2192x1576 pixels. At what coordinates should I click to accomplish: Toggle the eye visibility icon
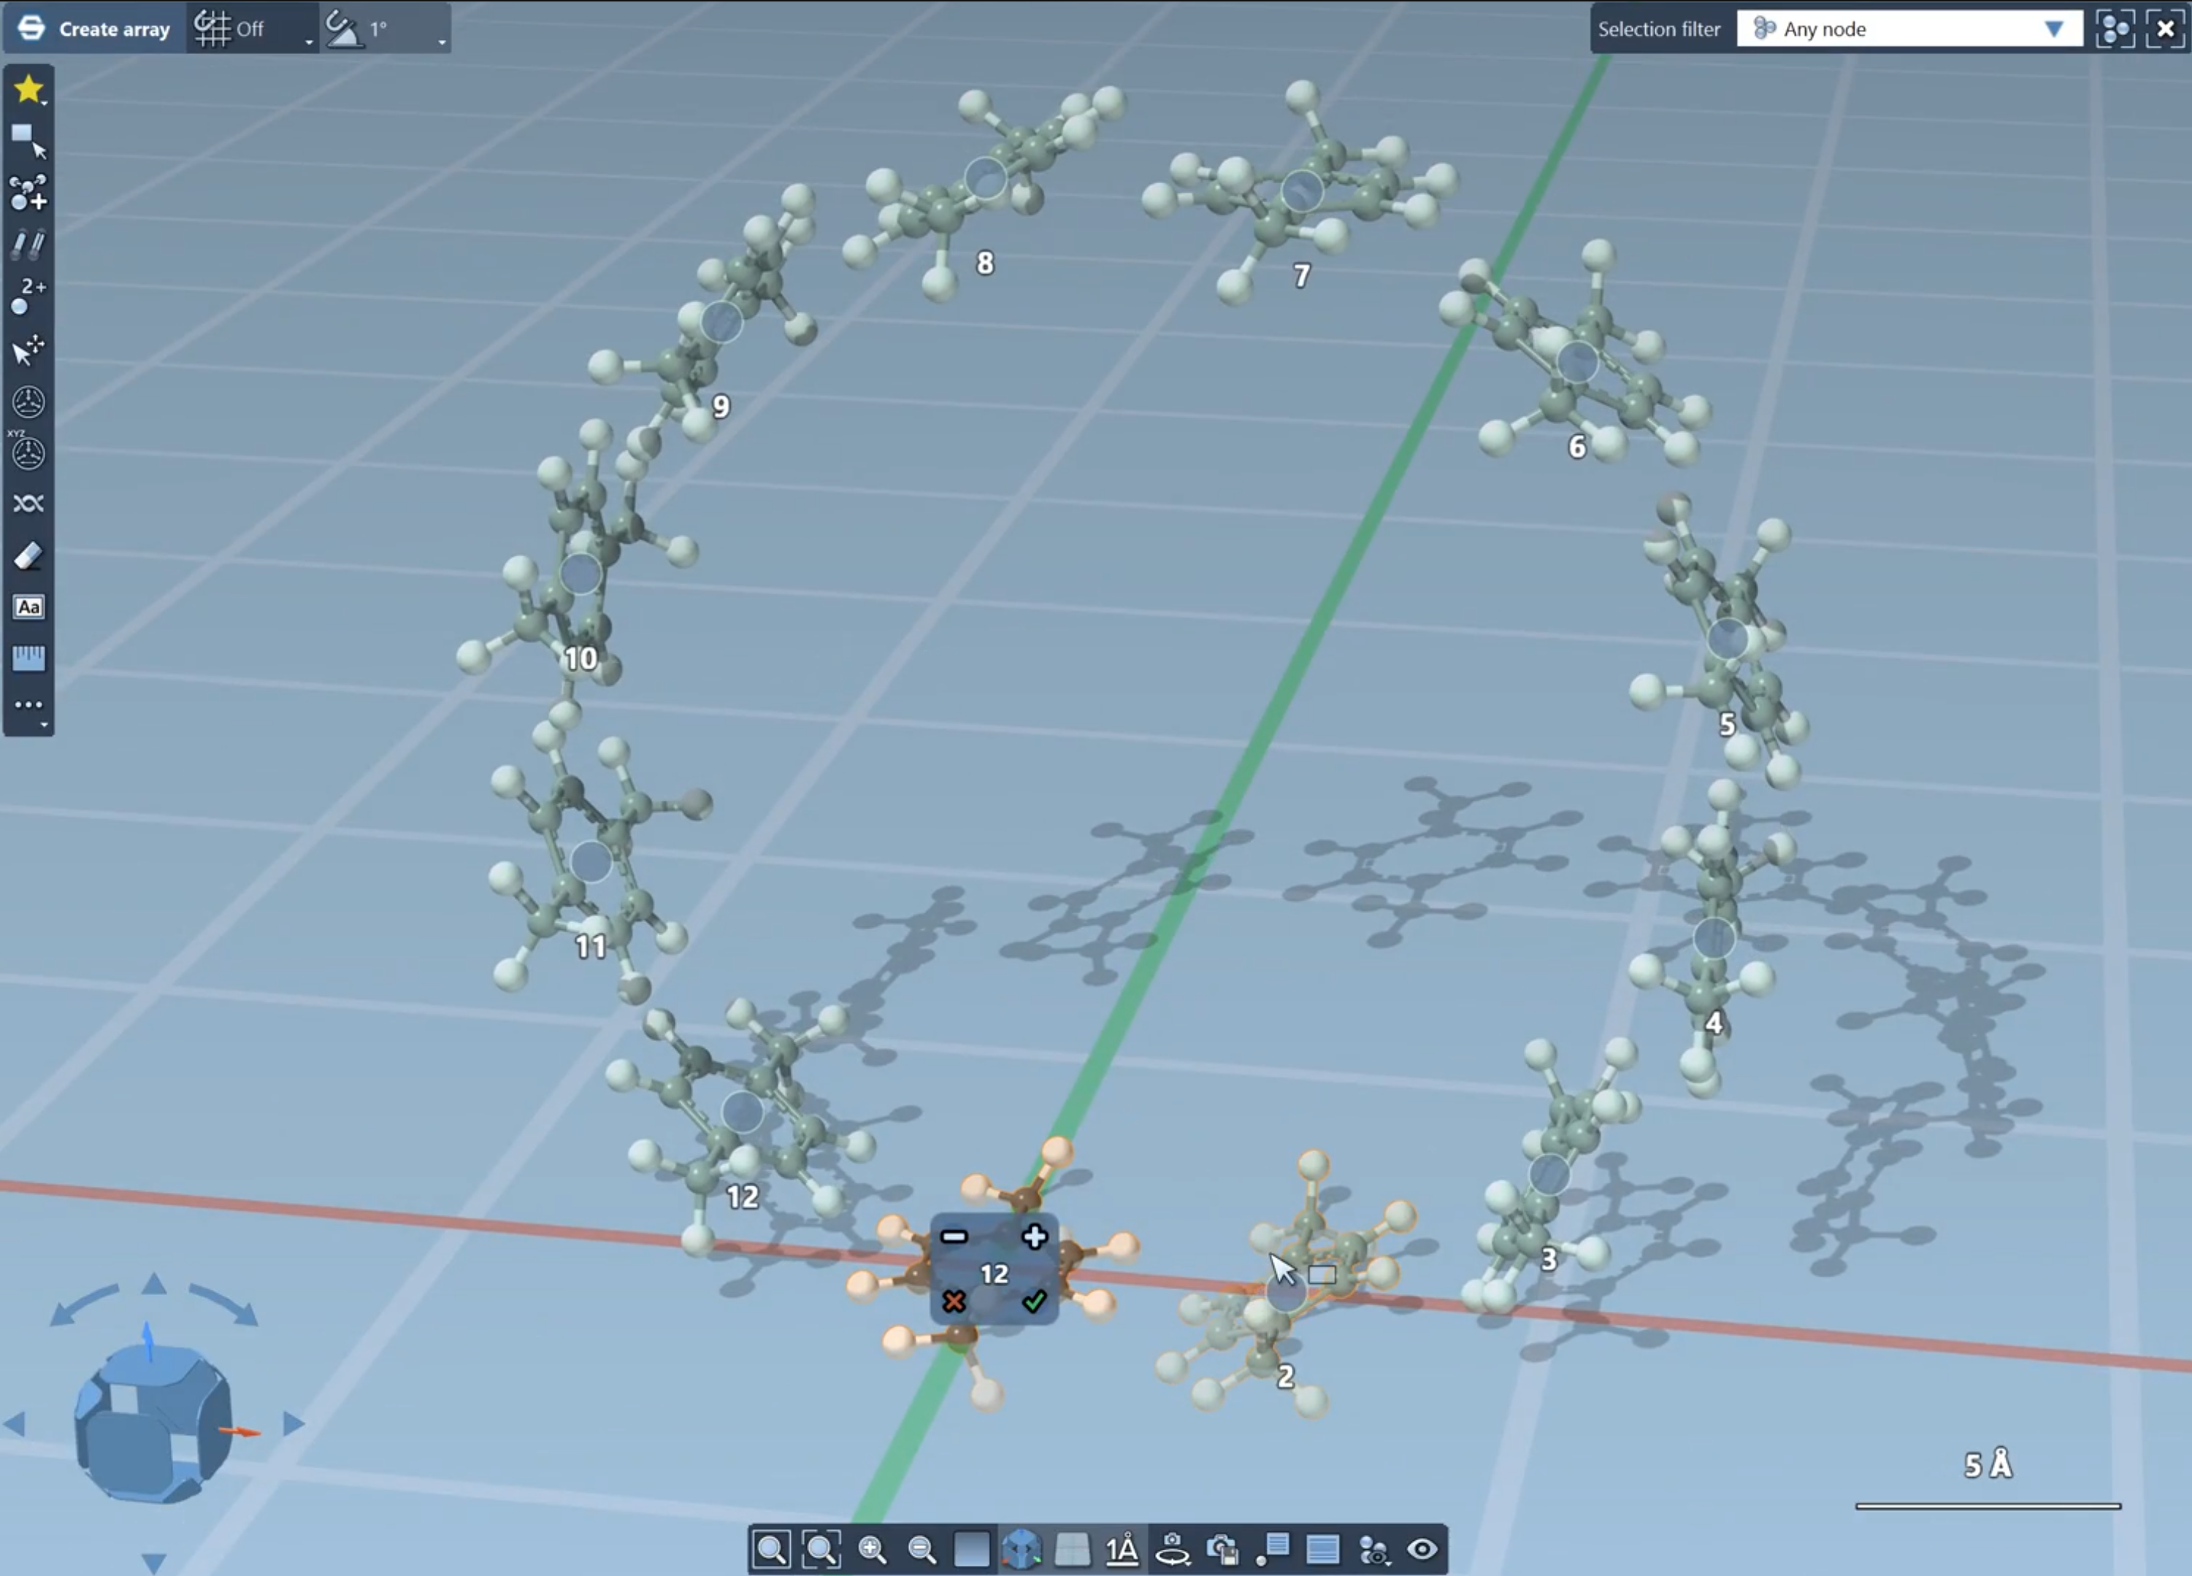click(1422, 1550)
